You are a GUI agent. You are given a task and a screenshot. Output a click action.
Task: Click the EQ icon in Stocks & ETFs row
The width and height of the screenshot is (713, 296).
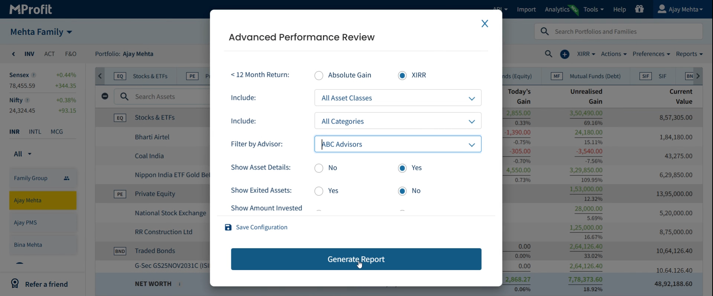[120, 118]
